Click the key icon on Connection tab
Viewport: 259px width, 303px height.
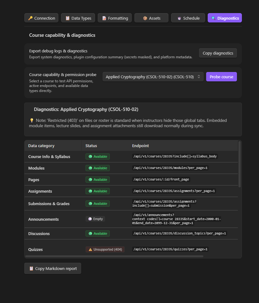tap(30, 18)
